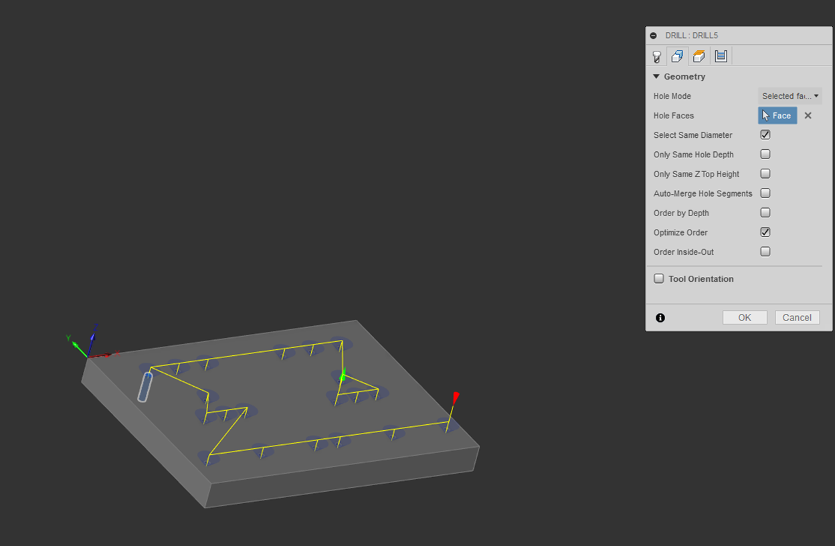Viewport: 835px width, 546px height.
Task: Open the Heights tab with orange plane icon
Action: pyautogui.click(x=699, y=56)
